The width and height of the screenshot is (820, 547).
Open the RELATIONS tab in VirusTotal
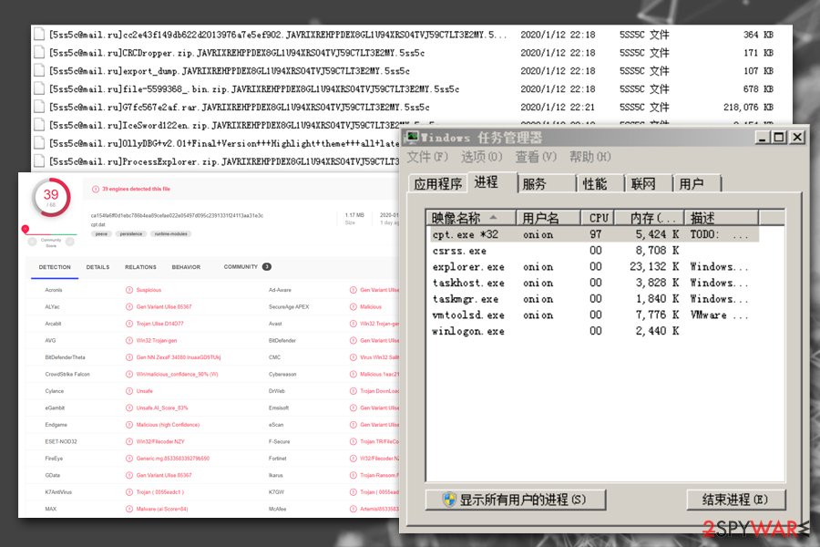pos(140,267)
